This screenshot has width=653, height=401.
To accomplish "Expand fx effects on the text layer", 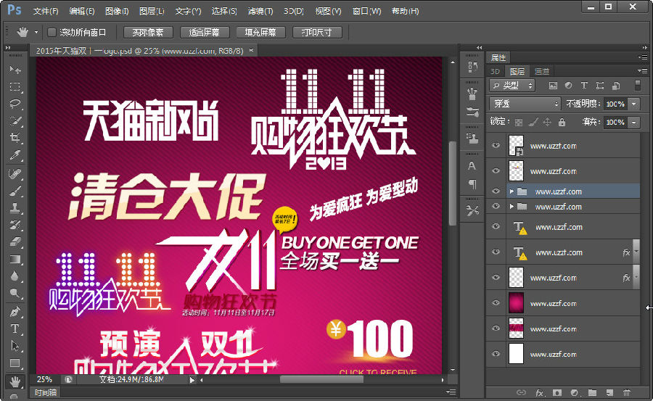I will (636, 252).
